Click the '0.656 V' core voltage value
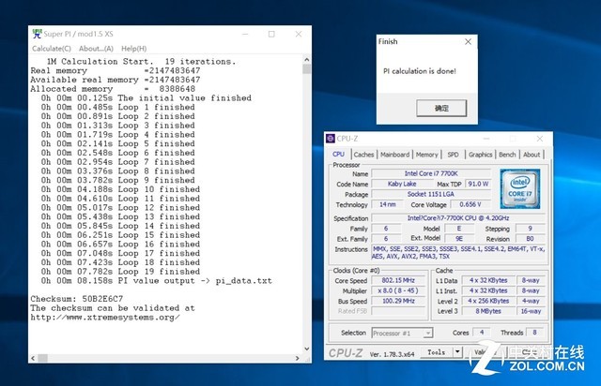The height and width of the screenshot is (386, 601). [470, 204]
